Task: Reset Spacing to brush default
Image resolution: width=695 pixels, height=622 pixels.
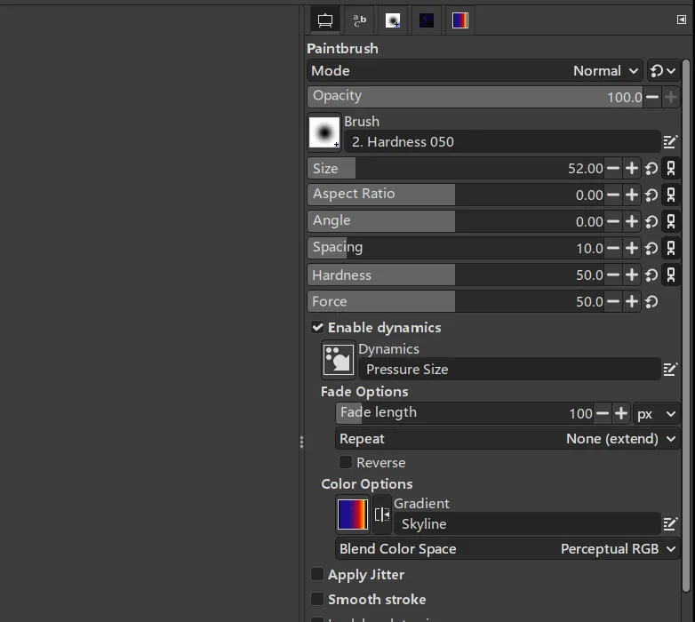Action: pos(651,248)
